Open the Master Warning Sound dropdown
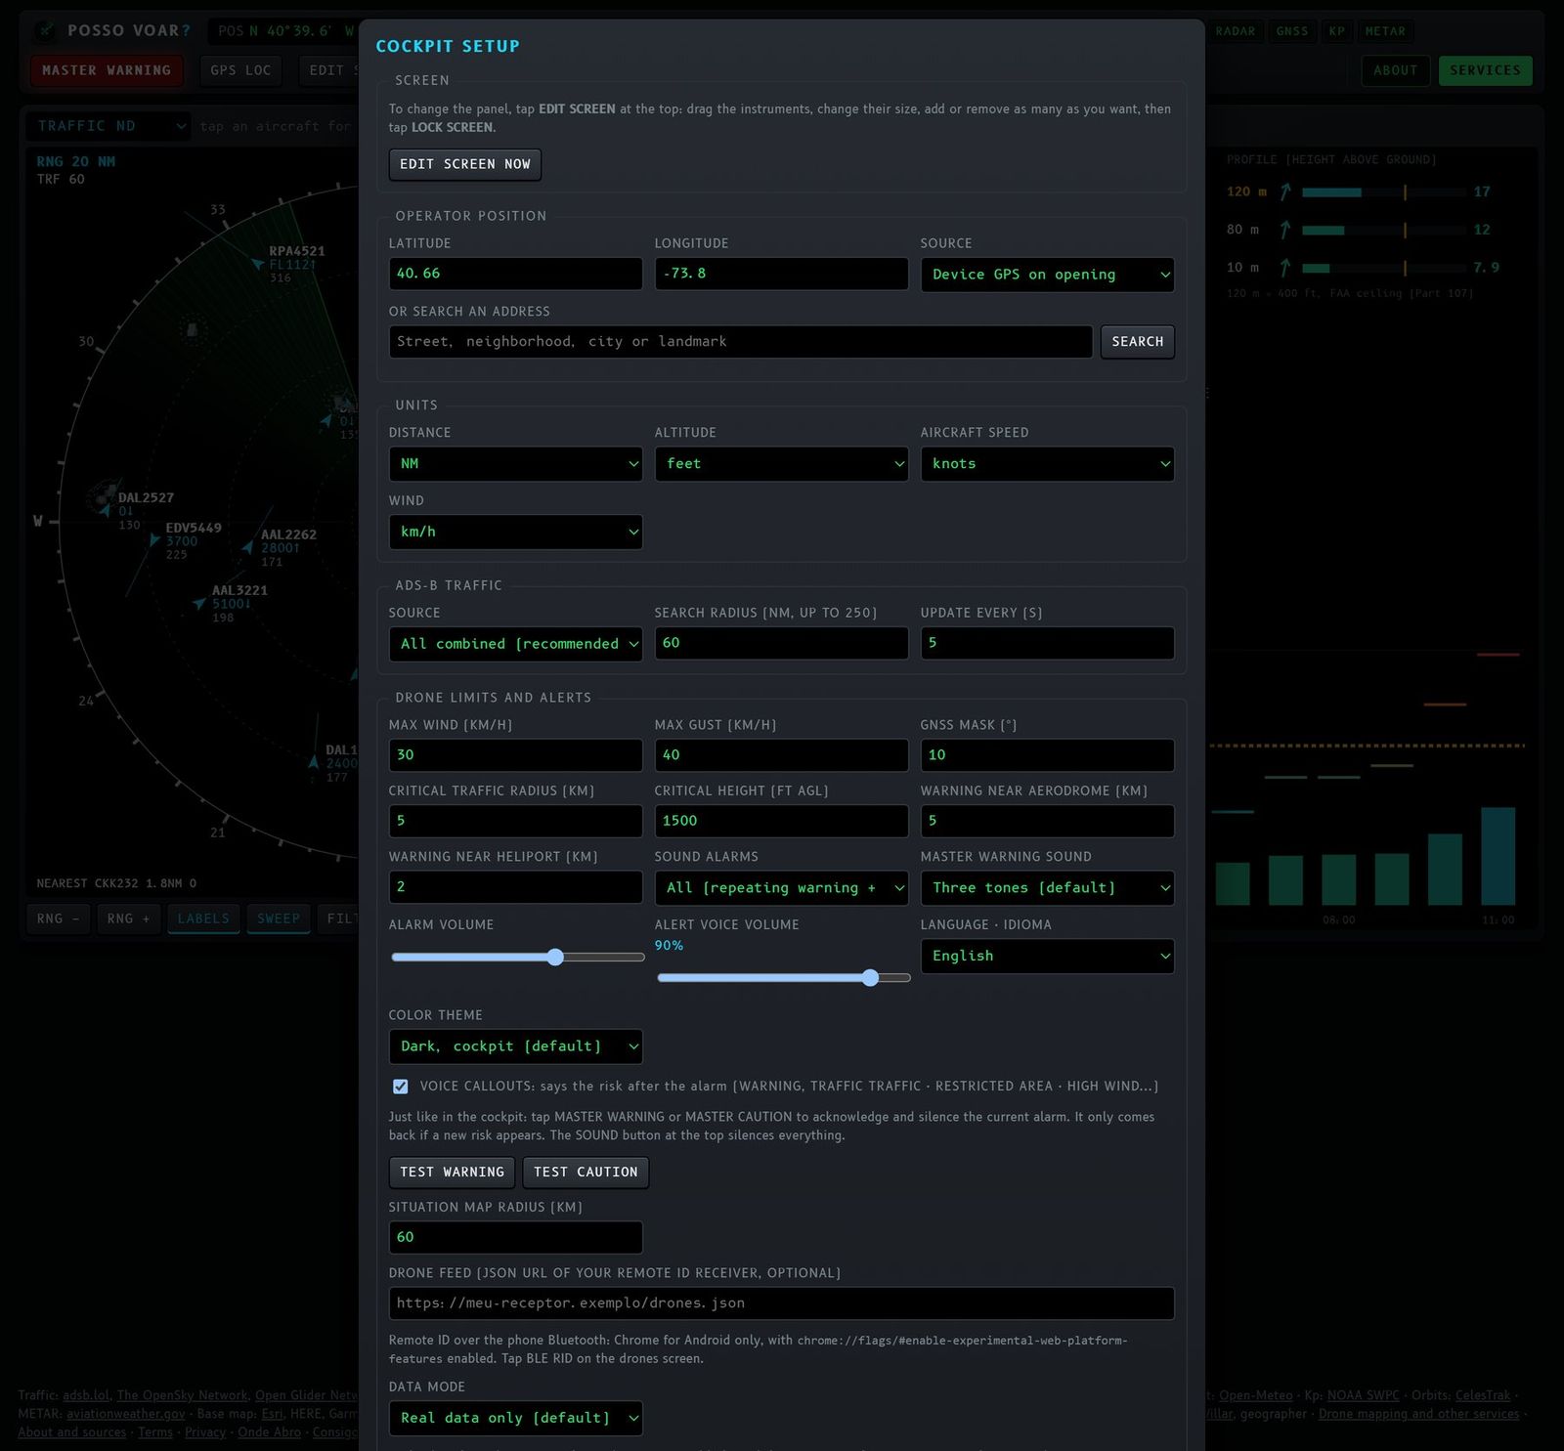The image size is (1564, 1451). click(x=1047, y=888)
